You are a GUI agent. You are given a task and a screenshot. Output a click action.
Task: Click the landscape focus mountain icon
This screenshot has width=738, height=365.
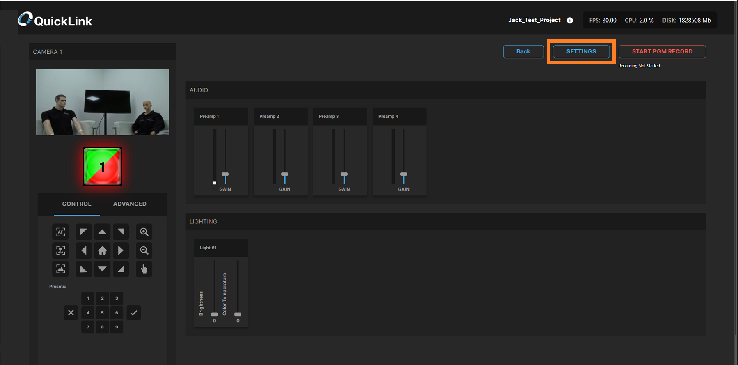pos(60,269)
